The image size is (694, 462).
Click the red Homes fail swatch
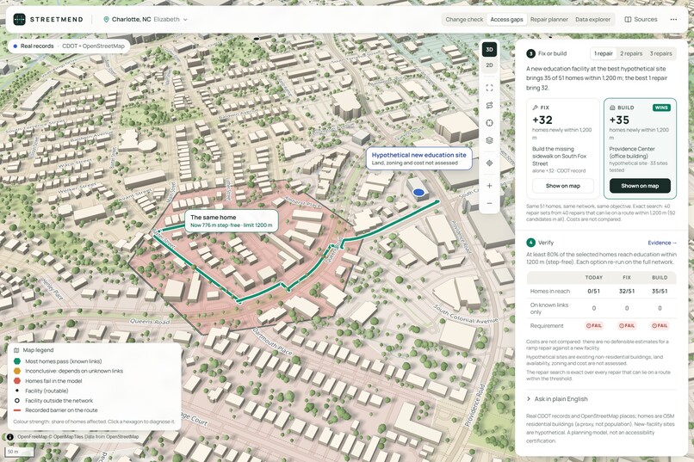point(17,380)
